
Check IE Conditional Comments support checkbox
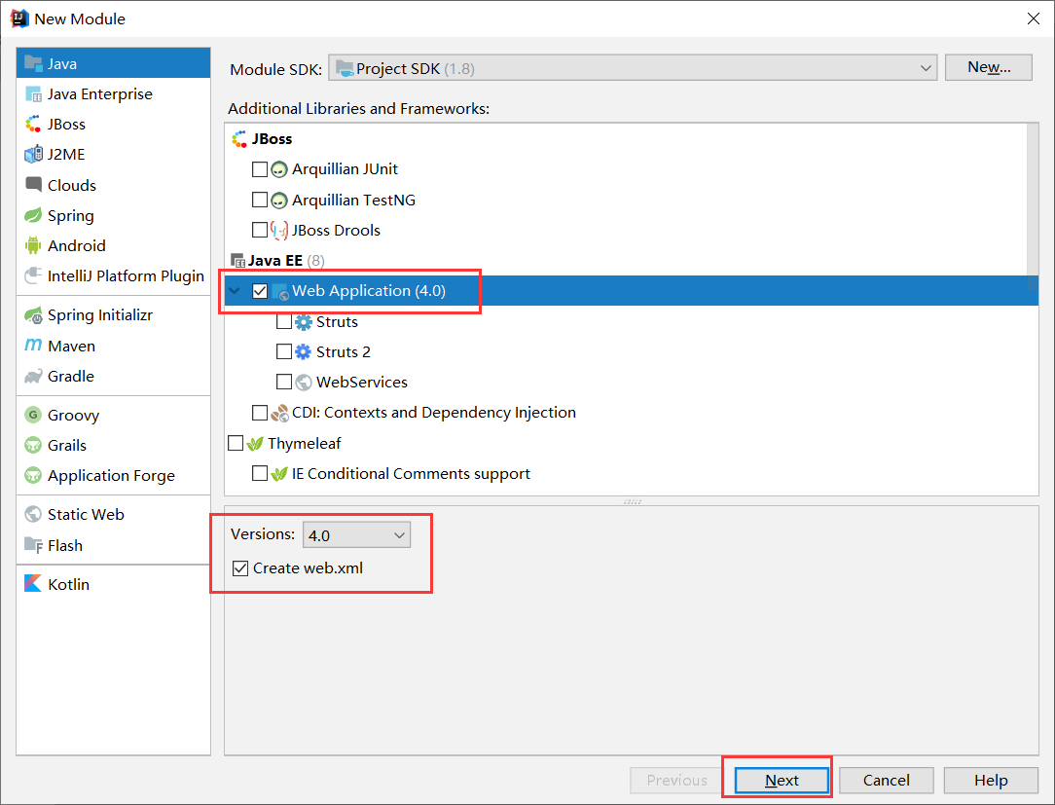pyautogui.click(x=260, y=474)
